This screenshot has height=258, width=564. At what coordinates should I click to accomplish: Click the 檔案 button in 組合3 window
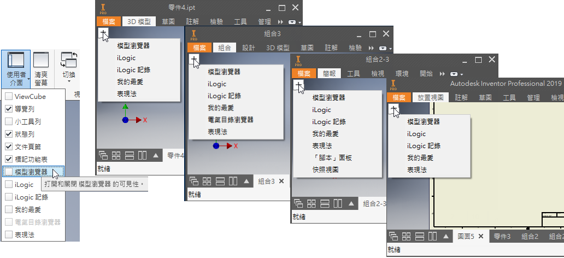[x=199, y=48]
